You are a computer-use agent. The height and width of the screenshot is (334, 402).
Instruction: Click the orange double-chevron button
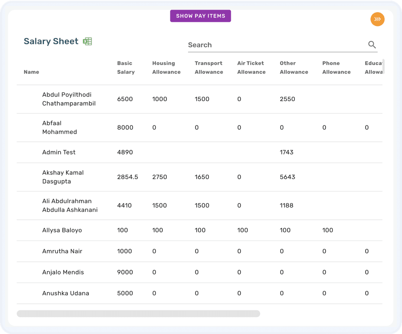377,19
